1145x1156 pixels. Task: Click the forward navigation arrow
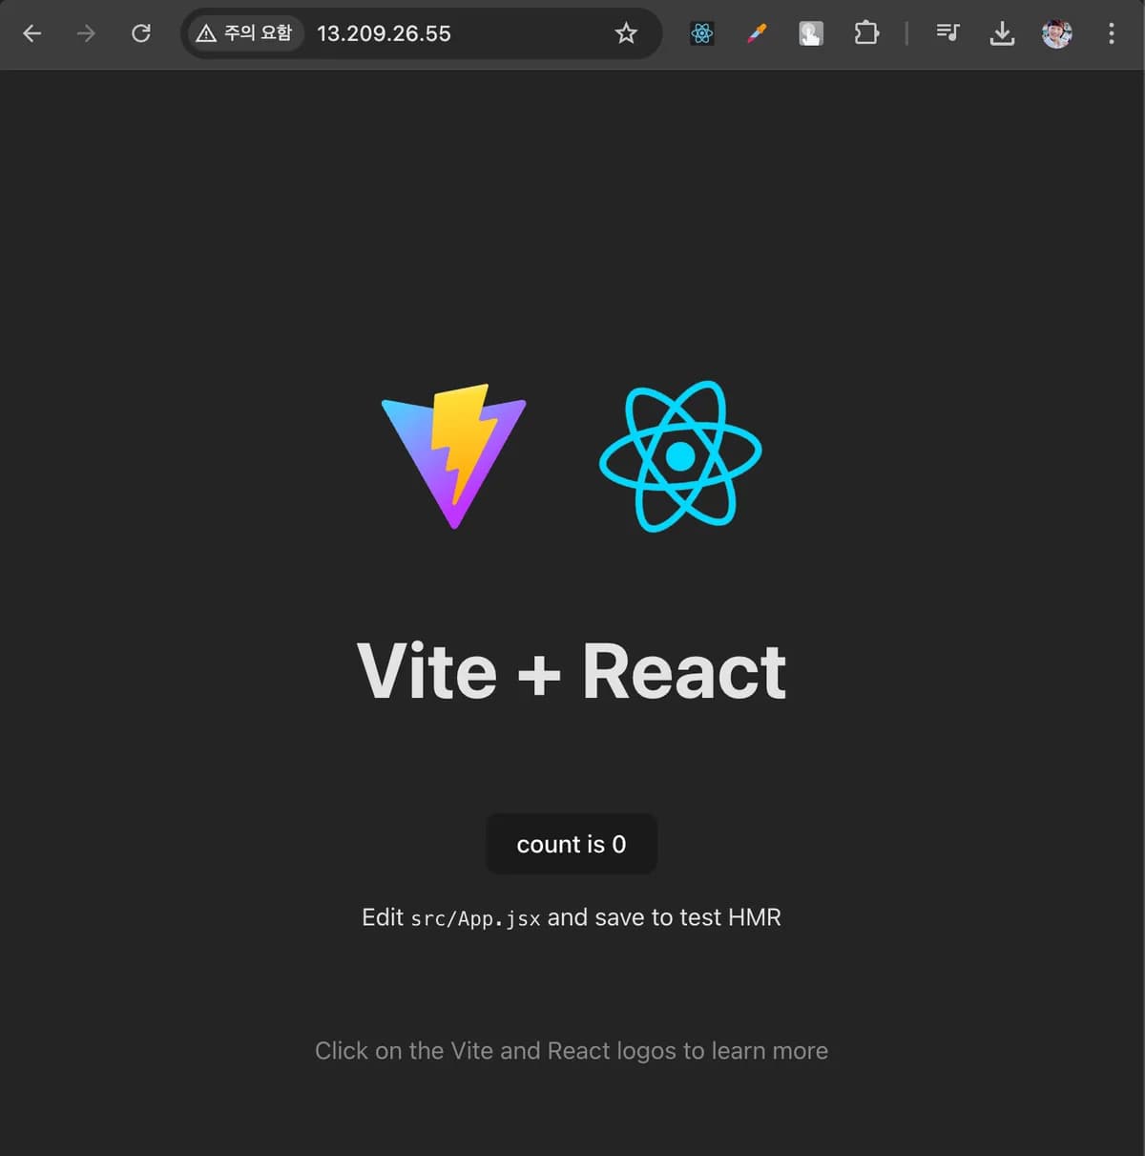[86, 33]
